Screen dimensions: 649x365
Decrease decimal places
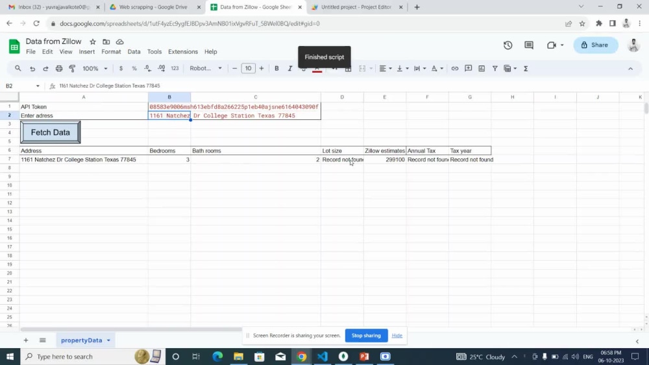147,69
